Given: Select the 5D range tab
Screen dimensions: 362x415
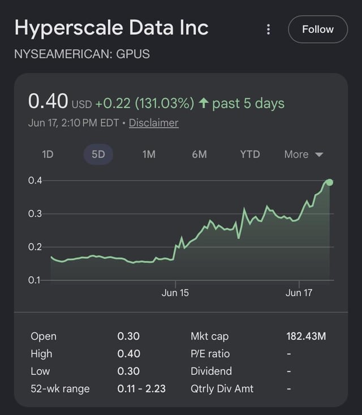Looking at the screenshot, I should (x=98, y=155).
